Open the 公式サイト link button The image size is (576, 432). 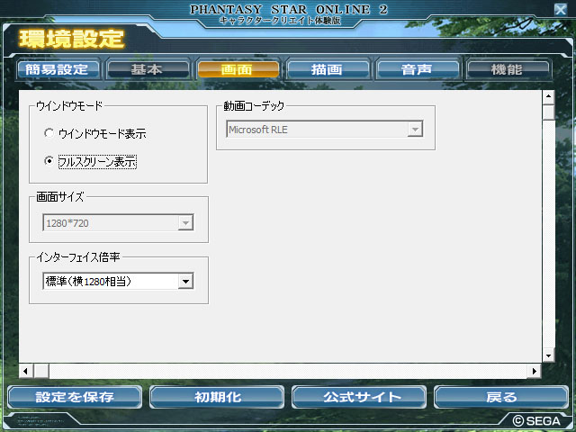tap(359, 397)
